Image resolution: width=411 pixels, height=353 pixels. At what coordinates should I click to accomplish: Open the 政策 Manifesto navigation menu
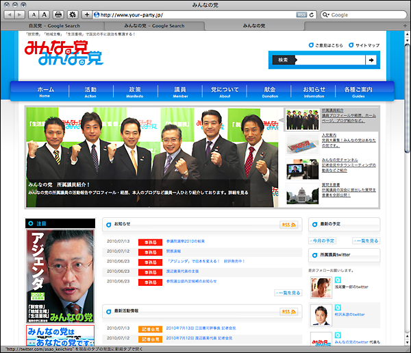pyautogui.click(x=135, y=92)
